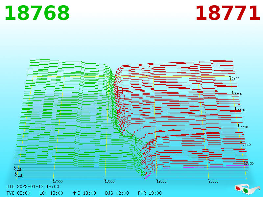
Task: Click the 20000 price axis label
Action: point(213,181)
